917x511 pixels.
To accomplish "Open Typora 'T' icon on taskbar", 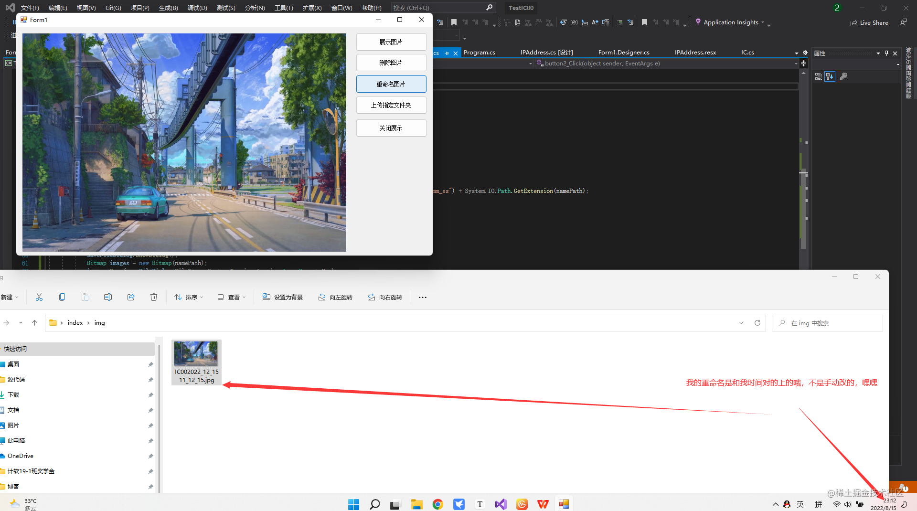I will coord(480,504).
